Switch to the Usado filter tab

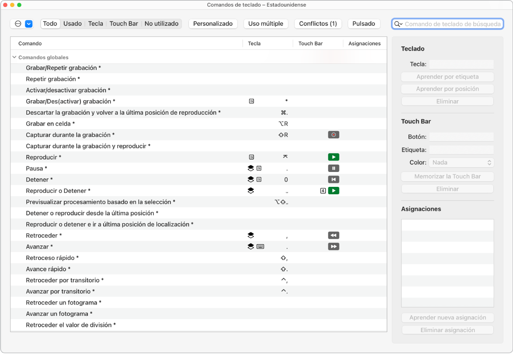tap(73, 24)
